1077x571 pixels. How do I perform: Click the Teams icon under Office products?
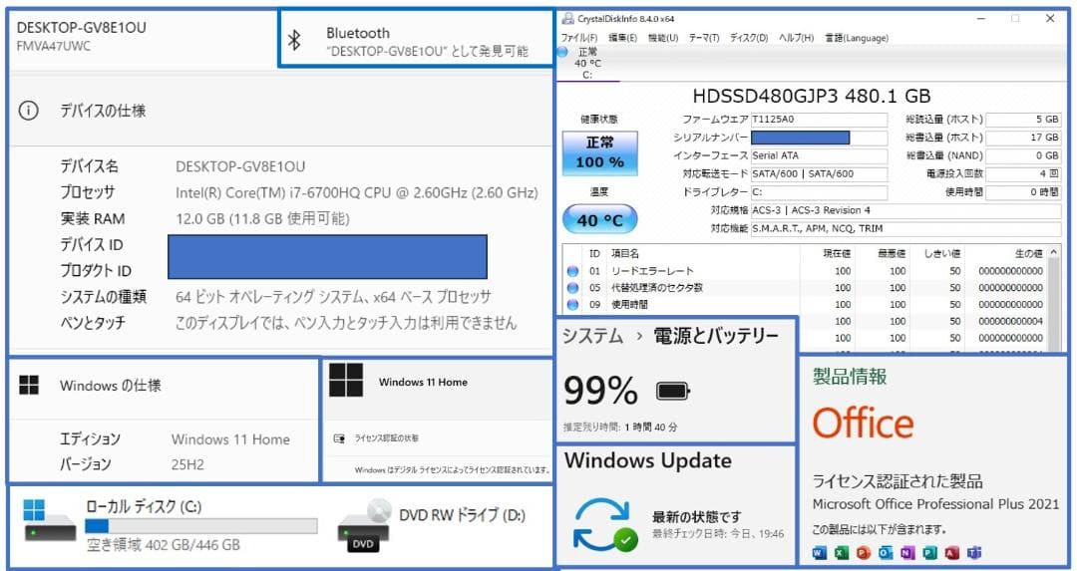pyautogui.click(x=974, y=552)
